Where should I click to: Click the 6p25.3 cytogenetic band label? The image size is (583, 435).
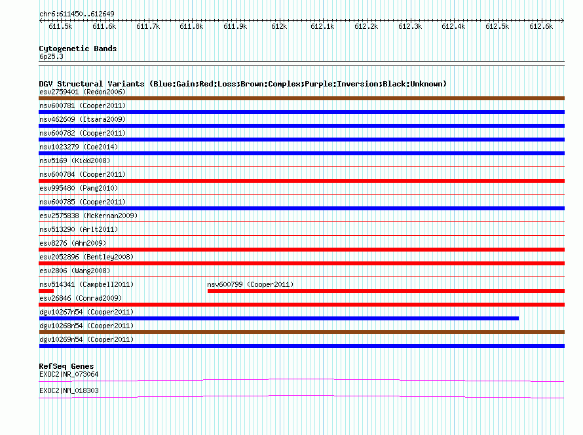pos(51,56)
